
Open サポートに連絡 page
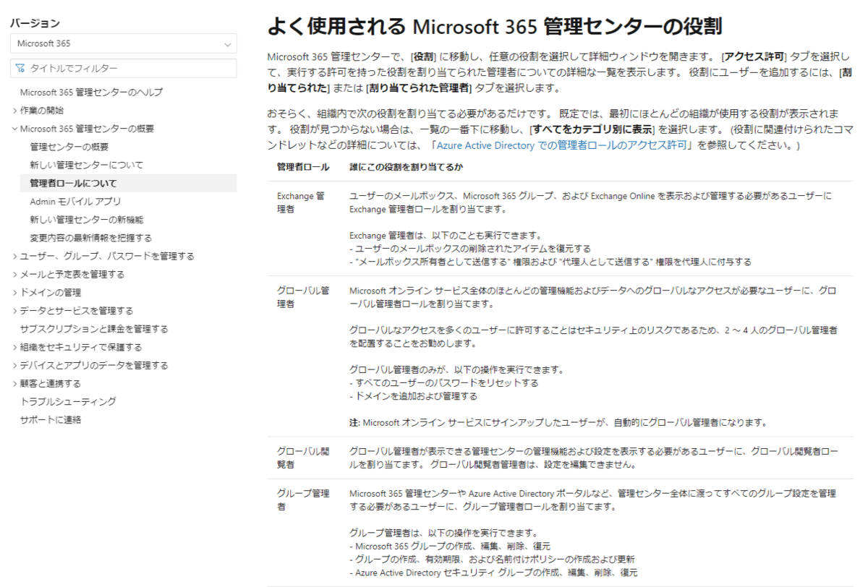tap(51, 420)
